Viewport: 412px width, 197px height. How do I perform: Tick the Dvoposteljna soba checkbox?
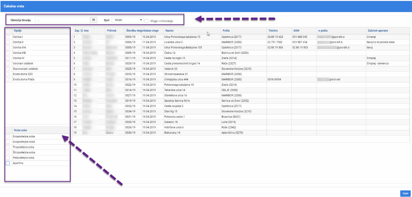pos(8,142)
